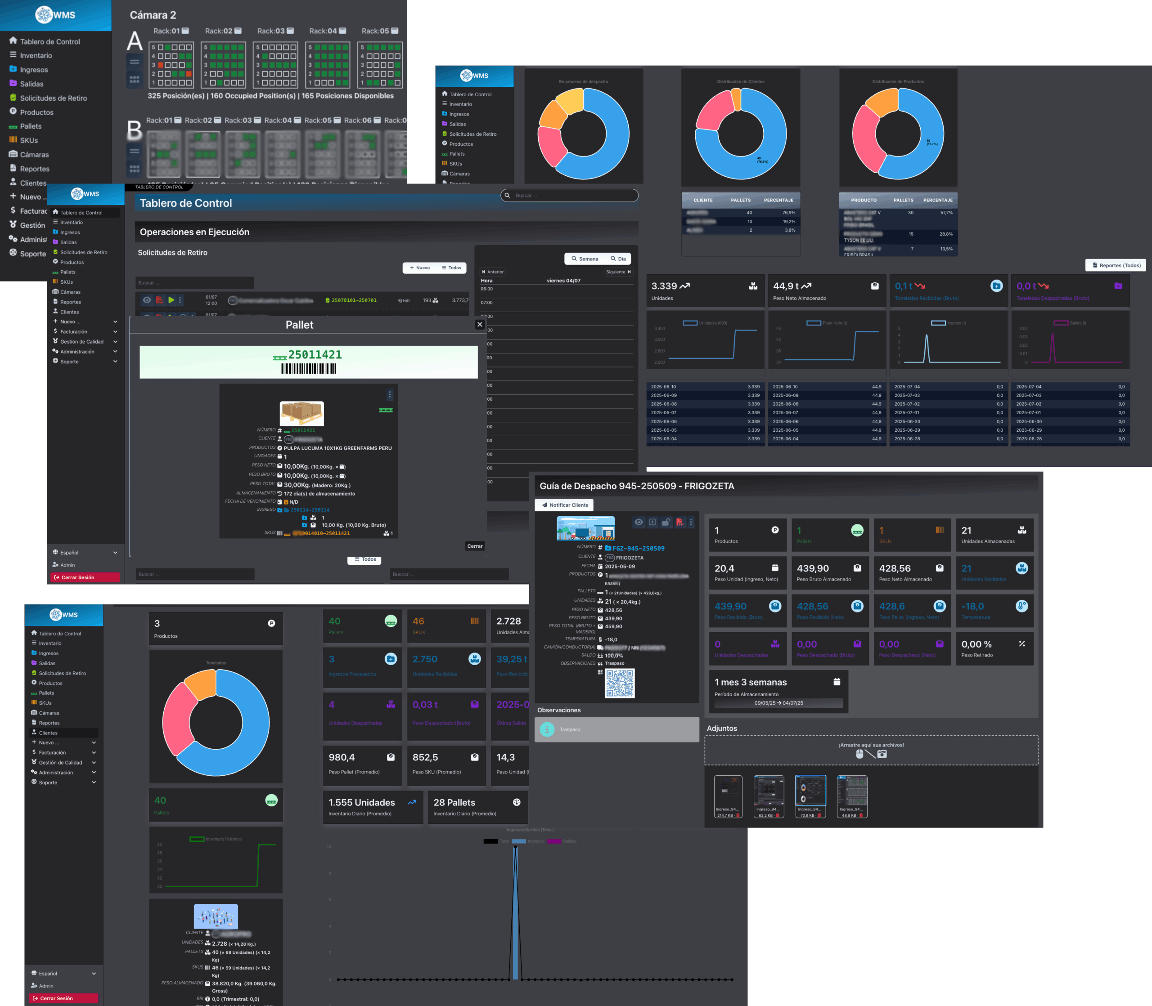Viewport: 1152px width, 1006px height.
Task: Click the Cerrar button in Pallet dialog
Action: click(475, 545)
